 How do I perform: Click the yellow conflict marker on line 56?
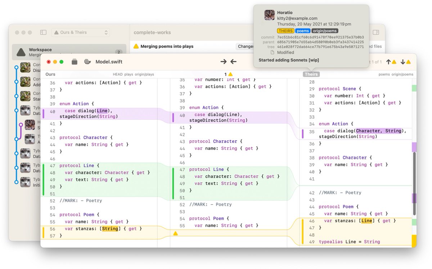pyautogui.click(x=44, y=232)
